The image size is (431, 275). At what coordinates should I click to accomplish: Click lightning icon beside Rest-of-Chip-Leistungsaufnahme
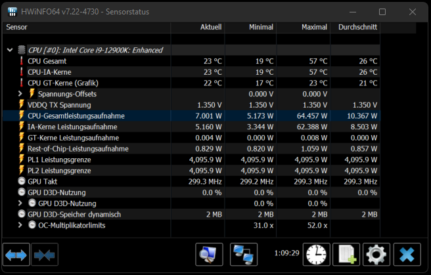pyautogui.click(x=22, y=148)
